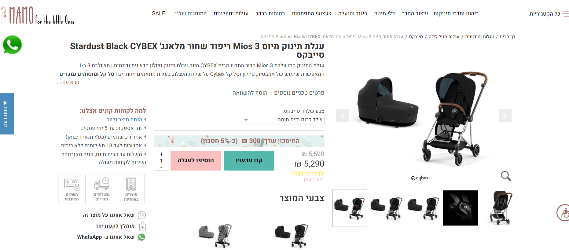Select the gray stroller color swatch
The width and height of the screenshot is (569, 250).
[215, 236]
